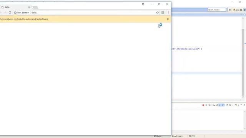Open the Chrome three-dot menu
Viewport: 246px width, 138px height.
click(168, 13)
